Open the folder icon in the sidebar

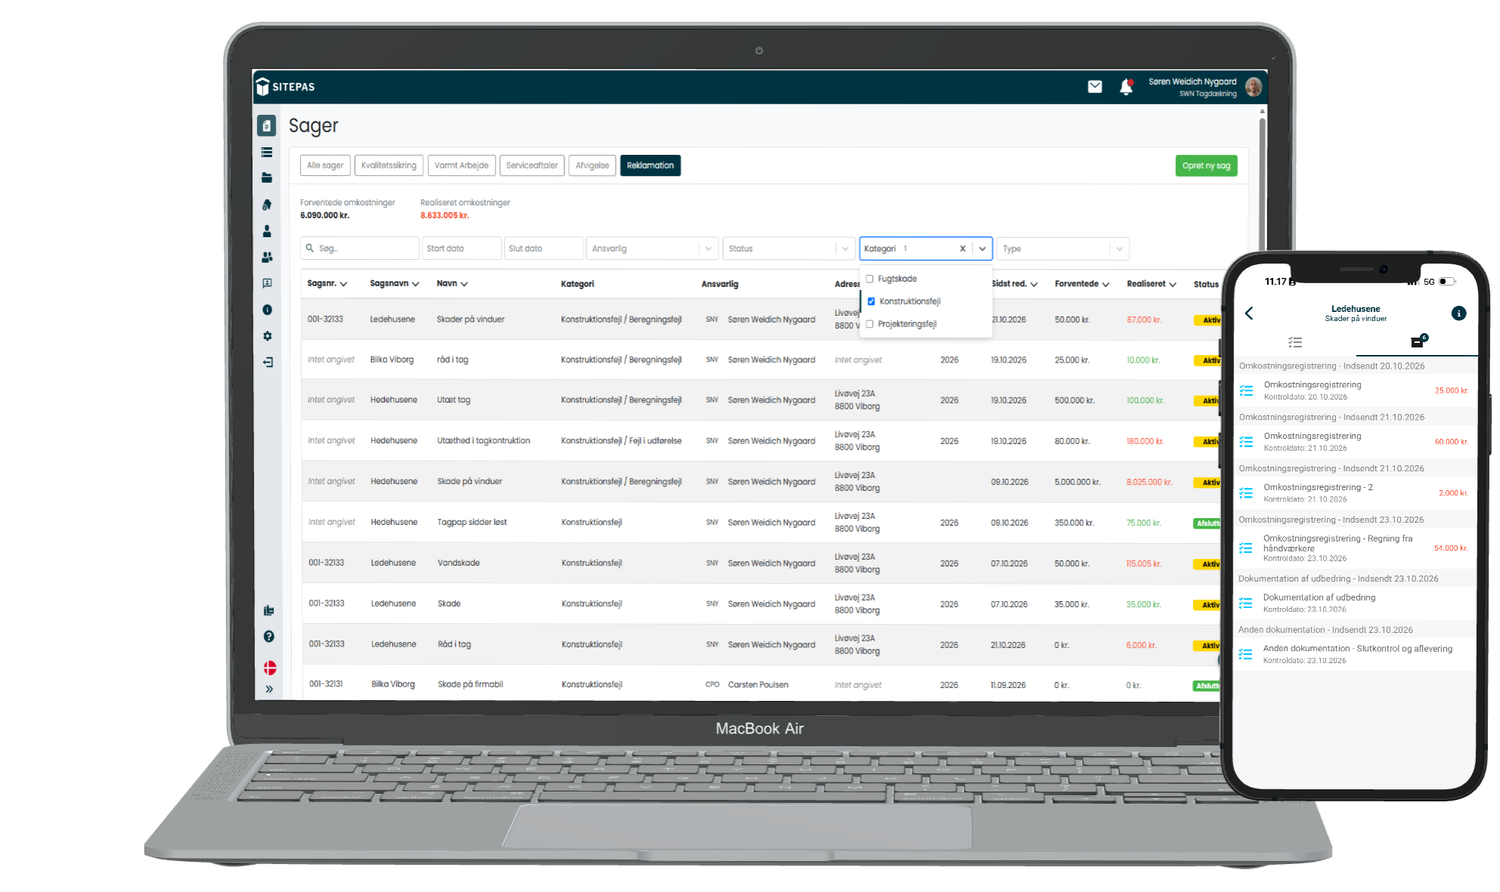pos(267,178)
